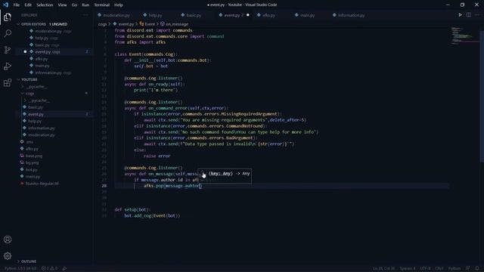The image size is (484, 272).
Task: Open the Explorer view in activity bar
Action: pyautogui.click(x=8, y=17)
